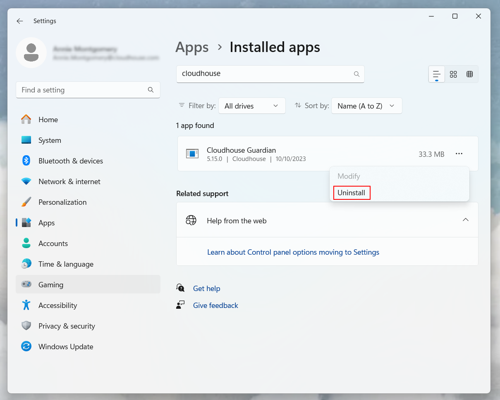Click the Cloudhouse Guardian app icon

tap(192, 154)
